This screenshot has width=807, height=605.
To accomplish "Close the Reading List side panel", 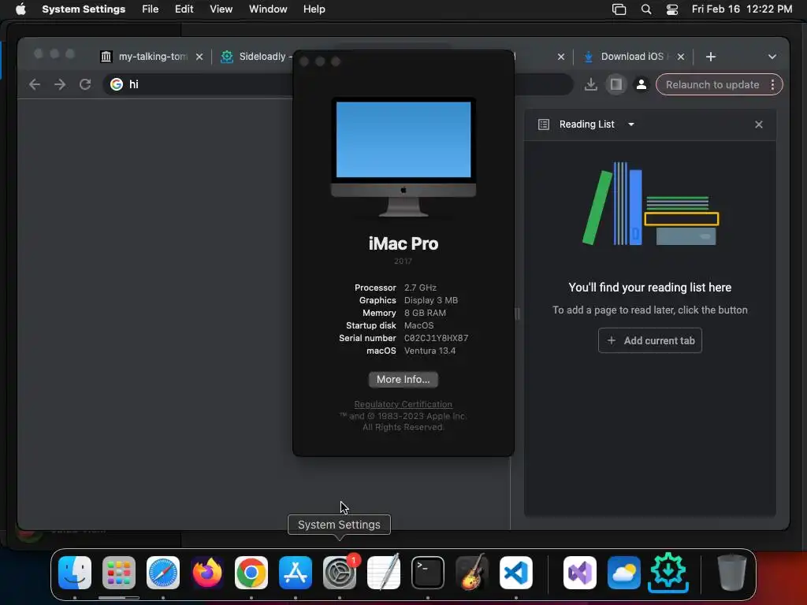I will [759, 124].
